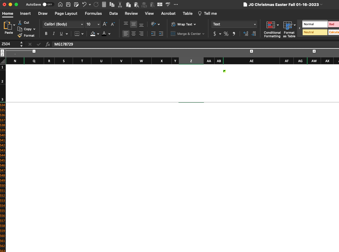This screenshot has width=339, height=252.
Task: Toggle the AutoSave switch
Action: pyautogui.click(x=48, y=4)
